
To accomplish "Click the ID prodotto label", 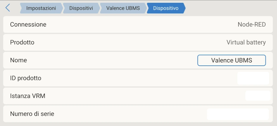I will click(26, 78).
